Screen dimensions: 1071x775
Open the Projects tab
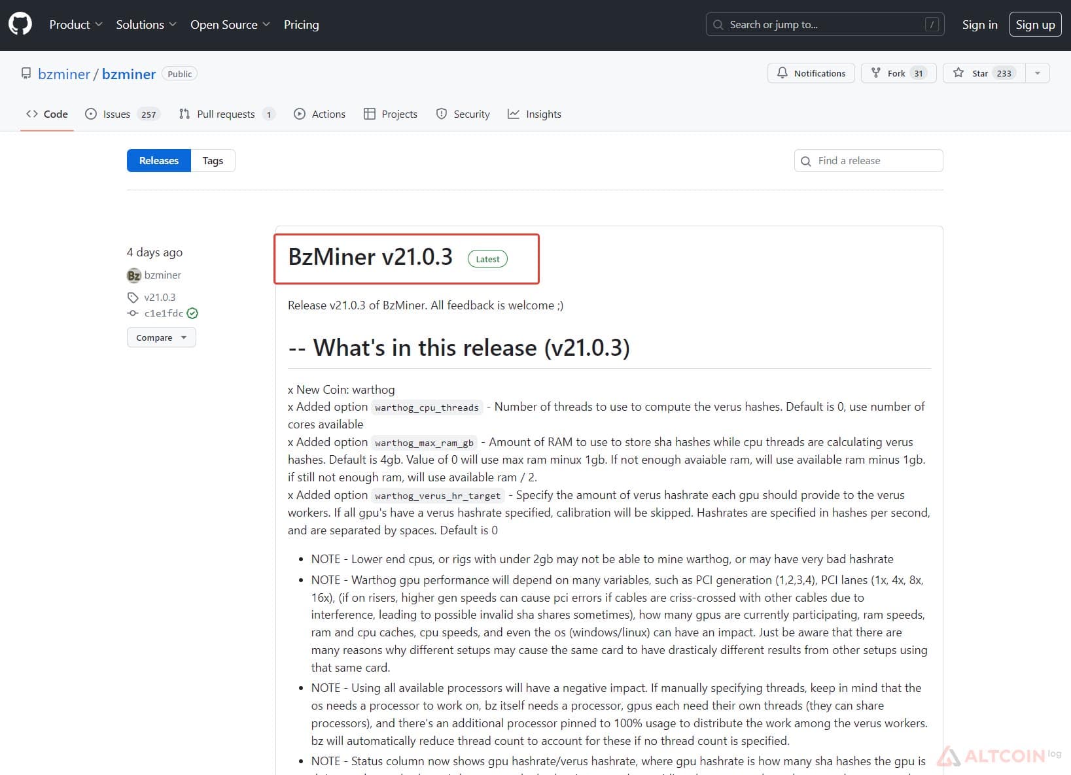tap(391, 114)
